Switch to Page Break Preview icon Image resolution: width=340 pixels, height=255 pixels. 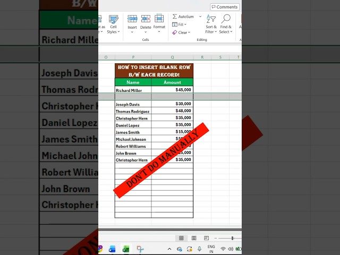tap(207, 238)
